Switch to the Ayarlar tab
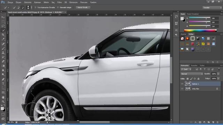223x125 pixels. (184, 34)
